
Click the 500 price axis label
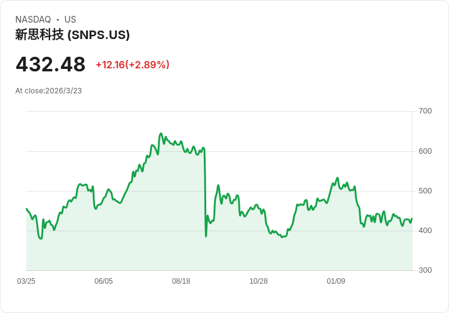tap(425, 191)
